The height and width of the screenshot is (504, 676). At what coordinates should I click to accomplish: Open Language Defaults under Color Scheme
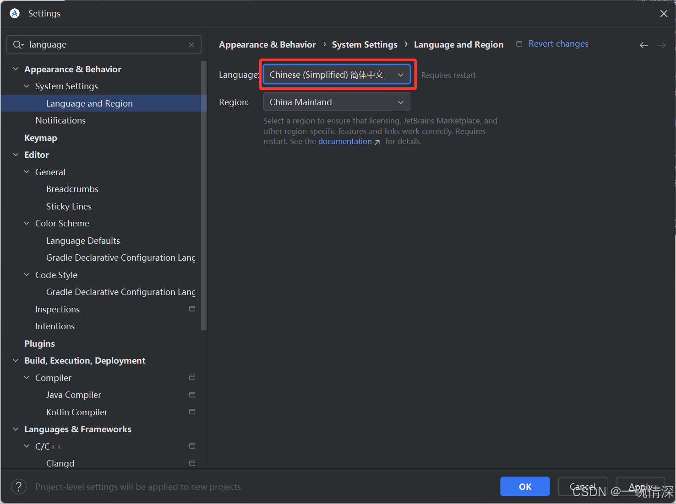(83, 241)
